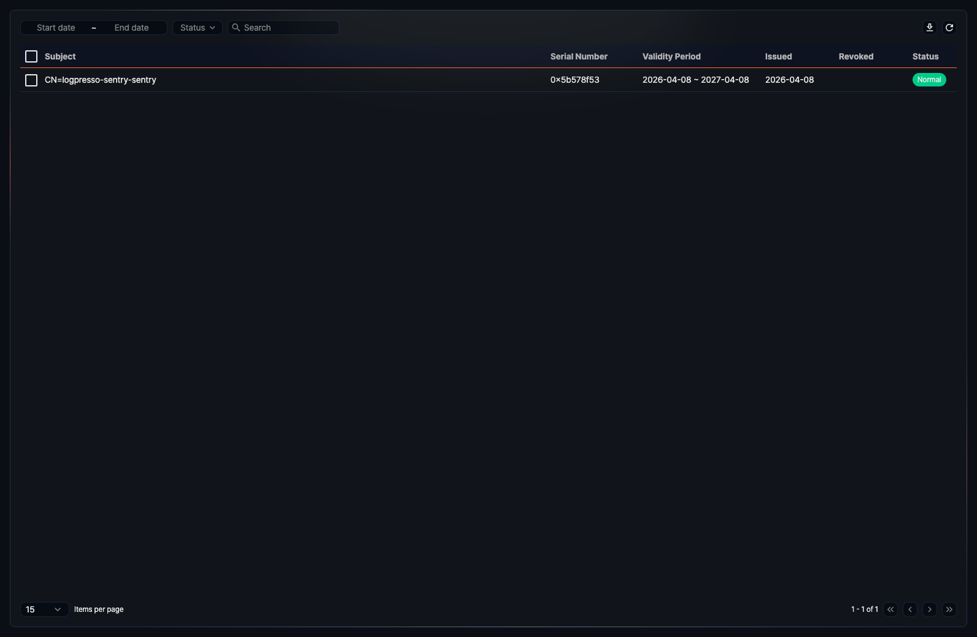Viewport: 977px width, 637px height.
Task: Jump to the last page
Action: click(x=949, y=609)
